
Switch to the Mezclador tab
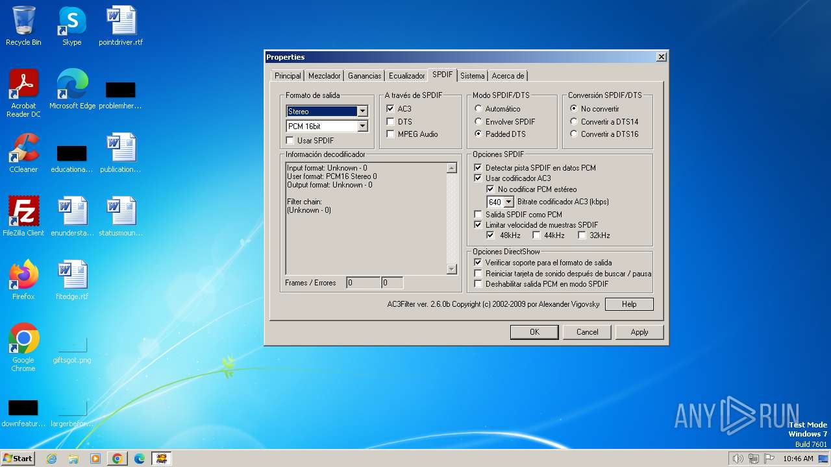(x=325, y=76)
